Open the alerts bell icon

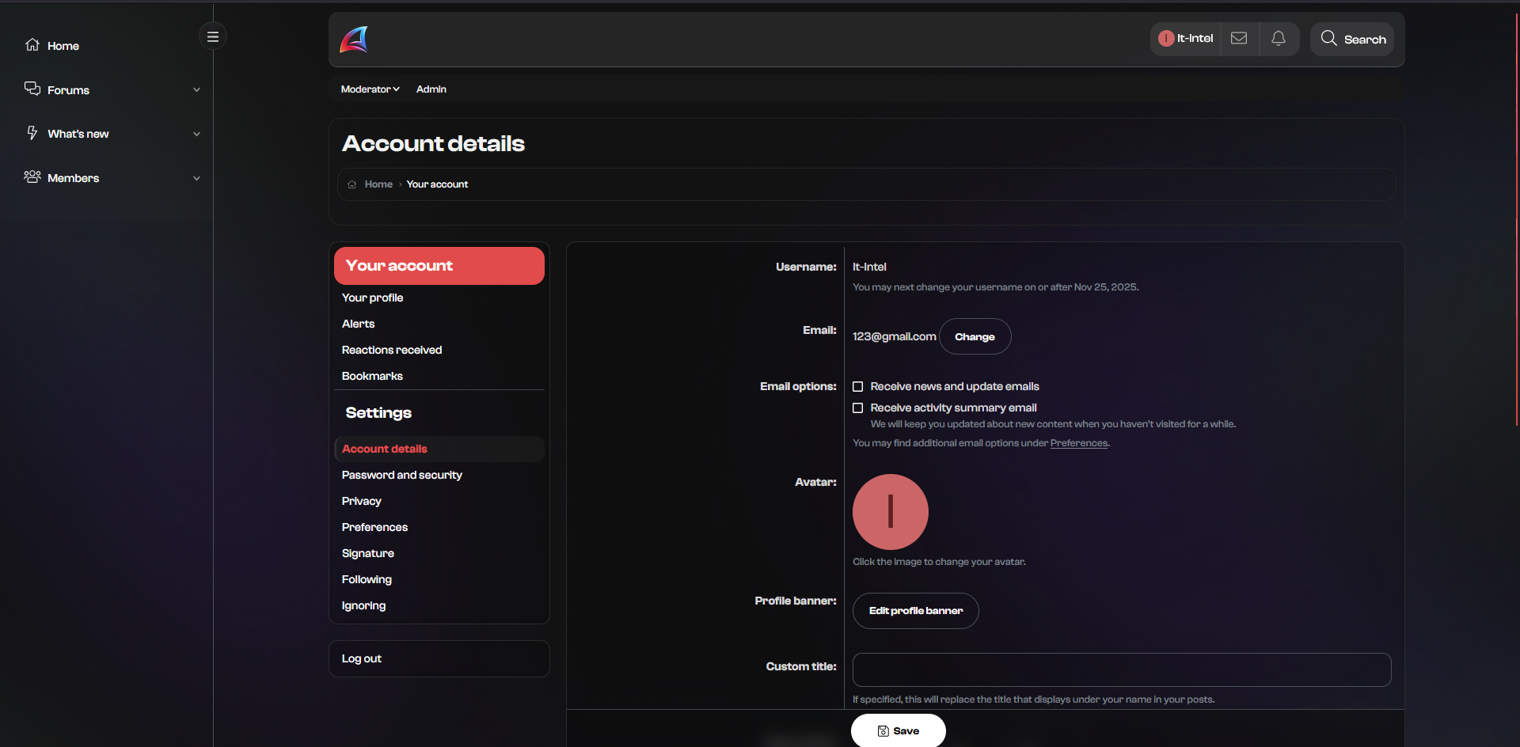[x=1278, y=39]
